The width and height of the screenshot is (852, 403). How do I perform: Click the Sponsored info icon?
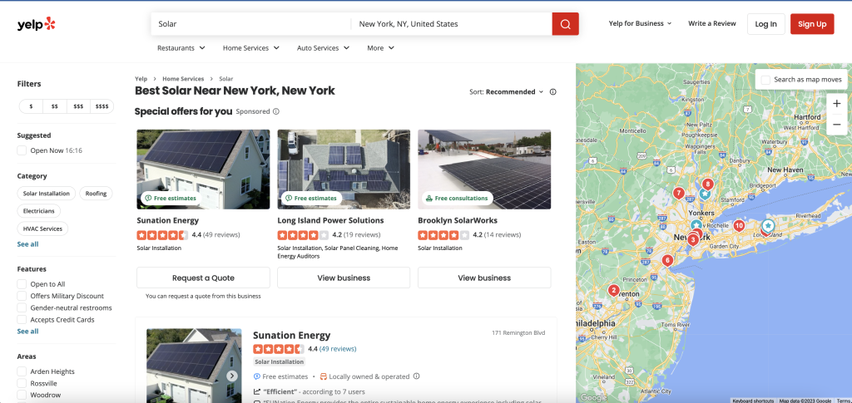(276, 111)
